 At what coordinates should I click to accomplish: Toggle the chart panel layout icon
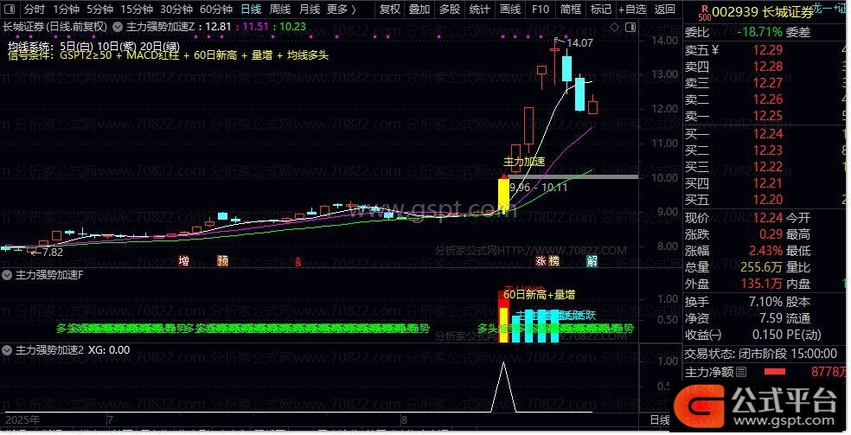630,27
